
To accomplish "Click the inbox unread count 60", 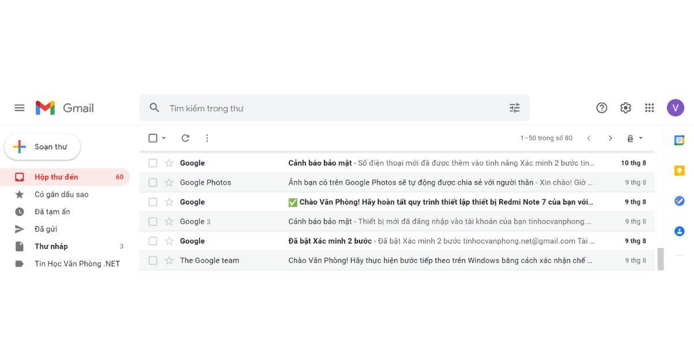I will tap(120, 177).
